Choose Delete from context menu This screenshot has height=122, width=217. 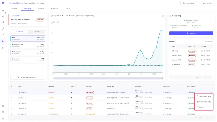[x=204, y=107]
